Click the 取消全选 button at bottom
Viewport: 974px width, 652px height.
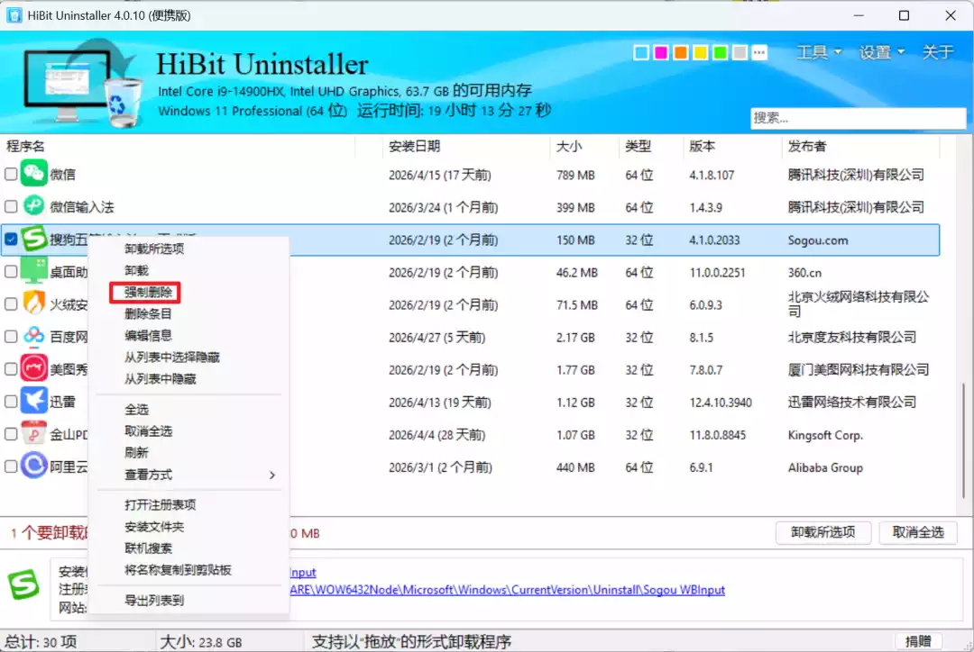918,532
